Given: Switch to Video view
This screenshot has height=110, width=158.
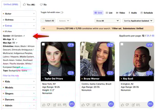Looking at the screenshot, I should [120, 13].
